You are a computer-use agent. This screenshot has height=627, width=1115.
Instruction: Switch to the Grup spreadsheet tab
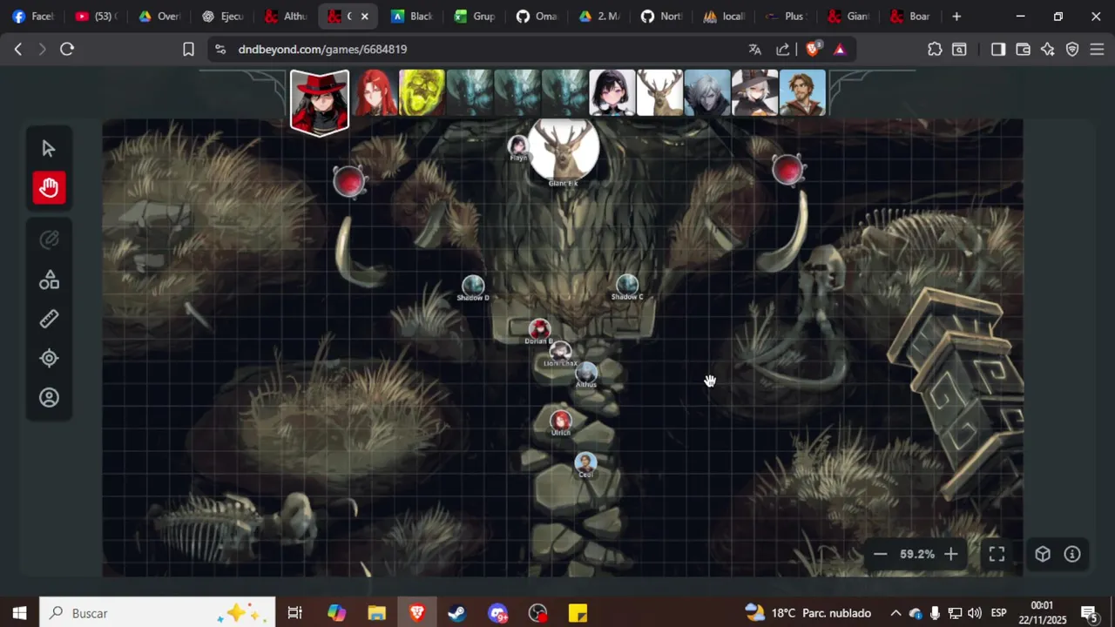tap(475, 17)
